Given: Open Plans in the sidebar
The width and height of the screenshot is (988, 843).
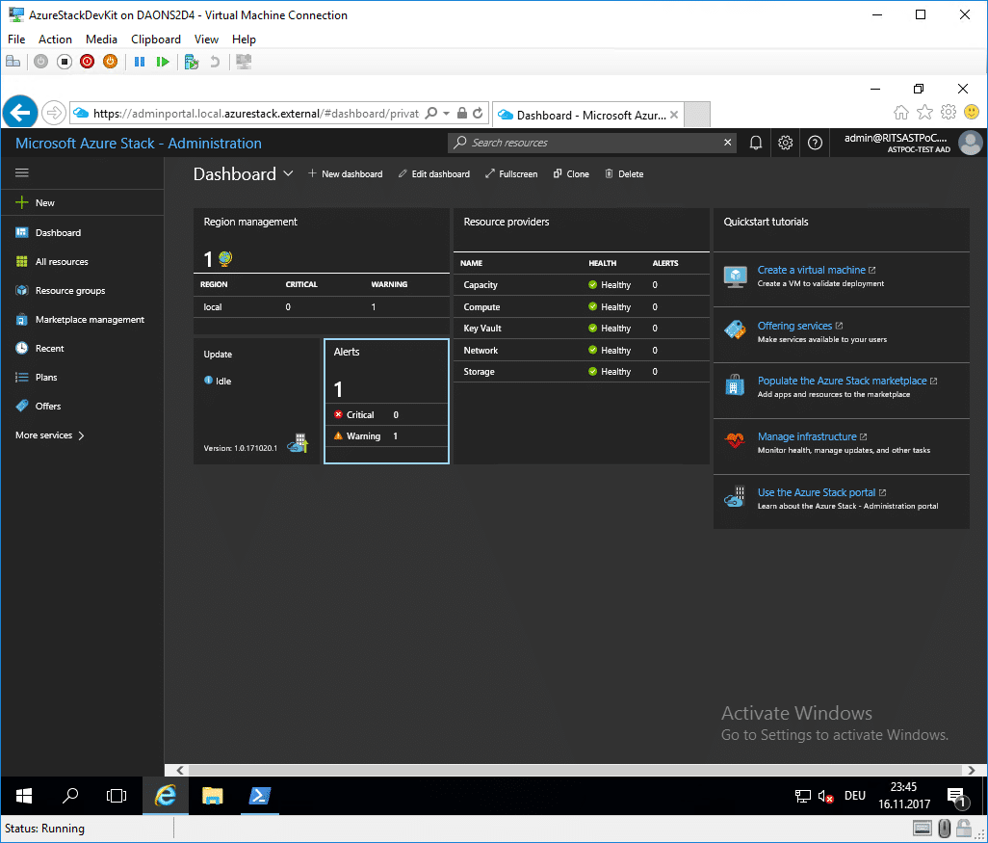Looking at the screenshot, I should click(83, 377).
